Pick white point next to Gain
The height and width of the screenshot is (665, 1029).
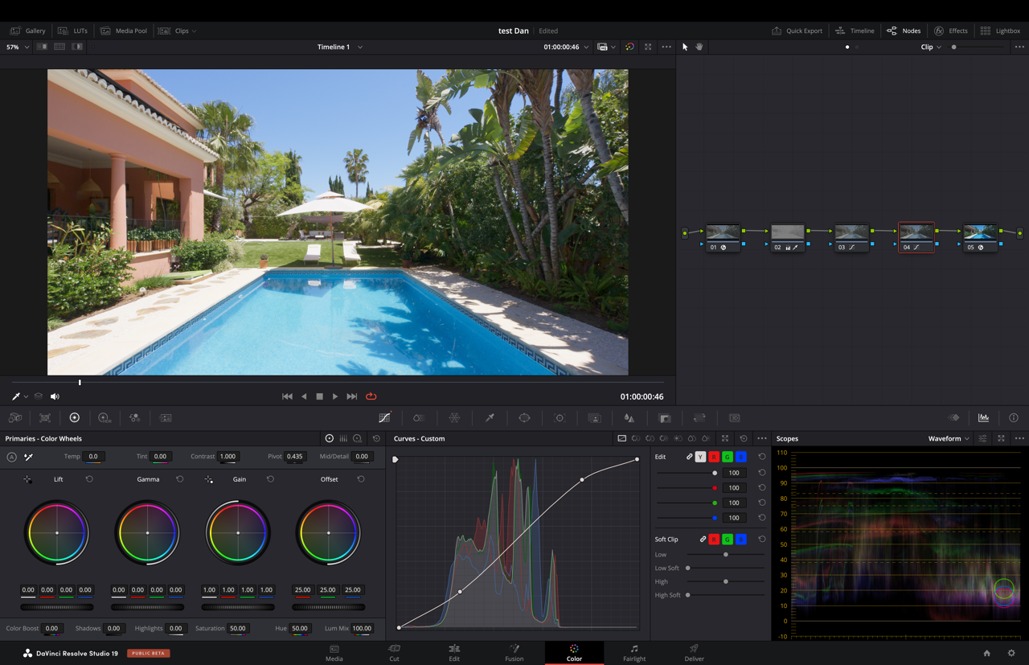coord(208,479)
